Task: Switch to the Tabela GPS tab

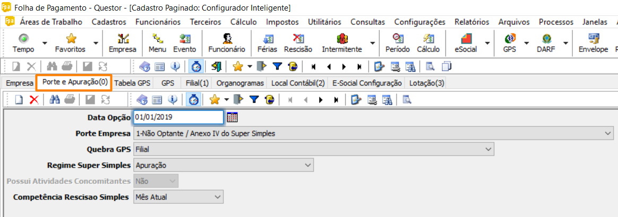Action: [132, 83]
